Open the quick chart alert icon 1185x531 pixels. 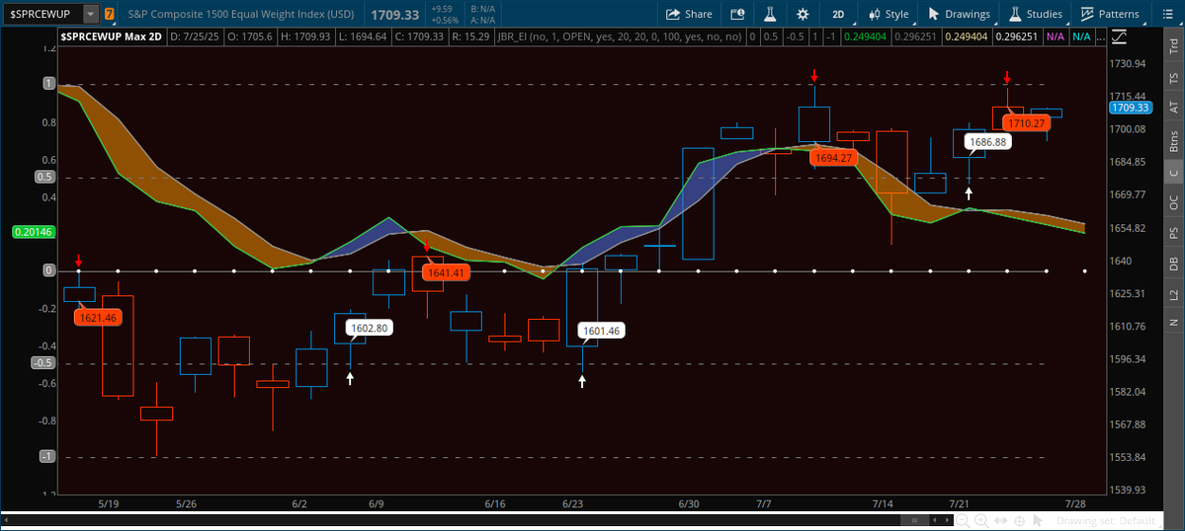tap(737, 14)
